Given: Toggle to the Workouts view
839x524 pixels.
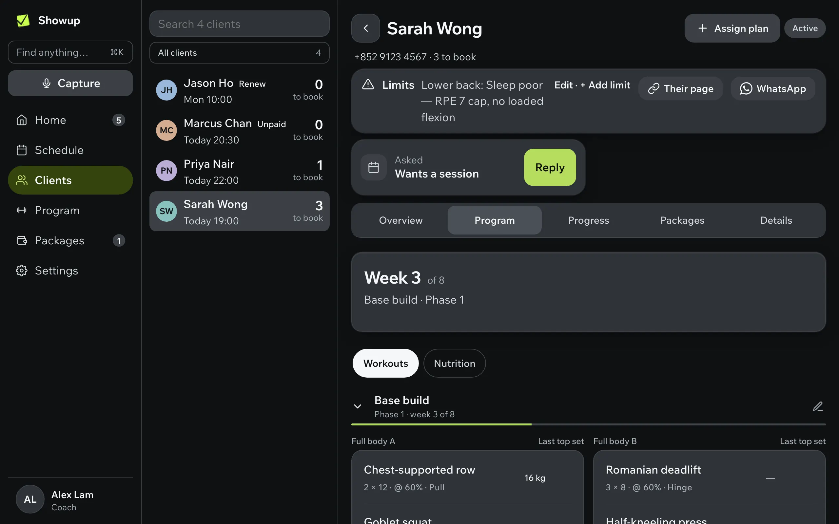Looking at the screenshot, I should click(x=385, y=363).
